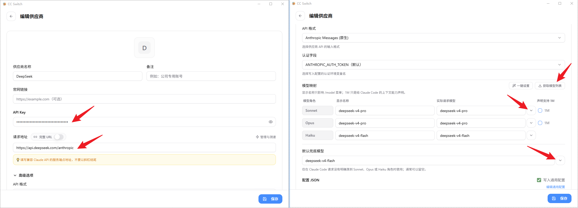
Task: Expand Sonnet model dropdown chevron
Action: tap(531, 110)
